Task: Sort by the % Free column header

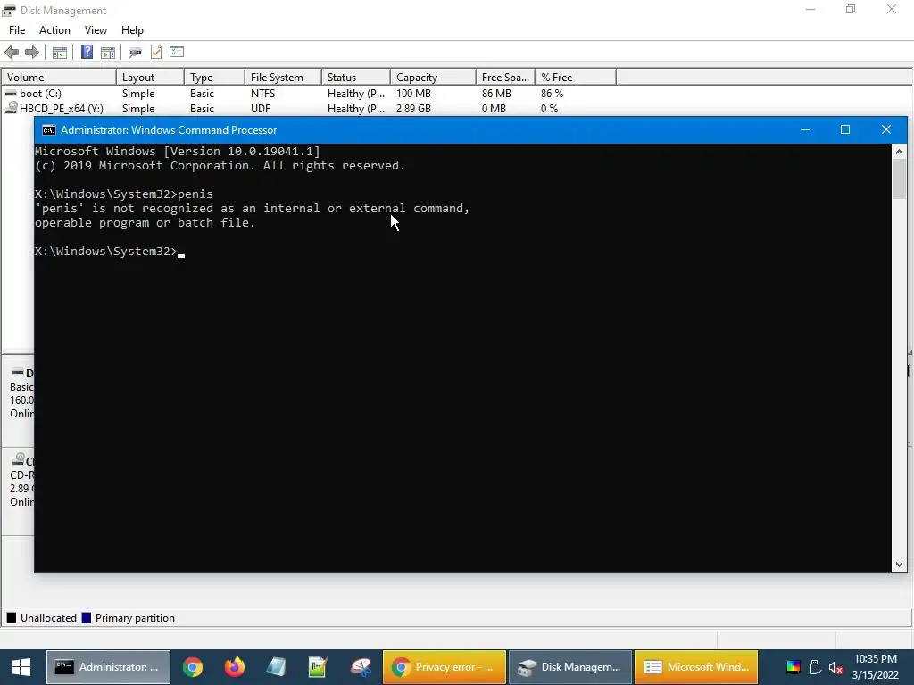Action: (x=576, y=77)
